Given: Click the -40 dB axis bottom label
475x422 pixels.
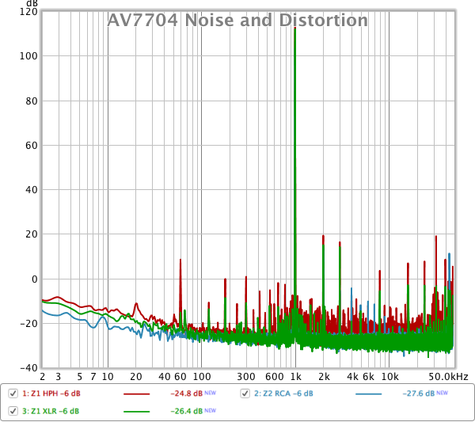Looking at the screenshot, I should (28, 368).
